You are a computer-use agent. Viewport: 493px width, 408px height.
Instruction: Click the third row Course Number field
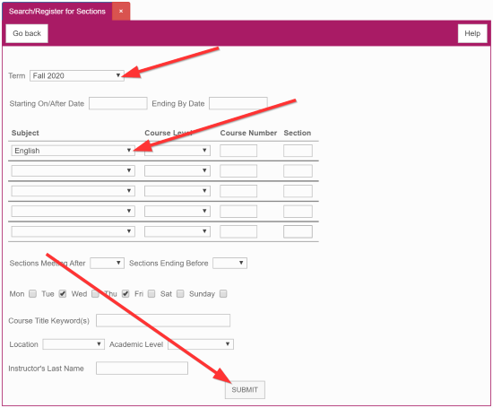(238, 191)
